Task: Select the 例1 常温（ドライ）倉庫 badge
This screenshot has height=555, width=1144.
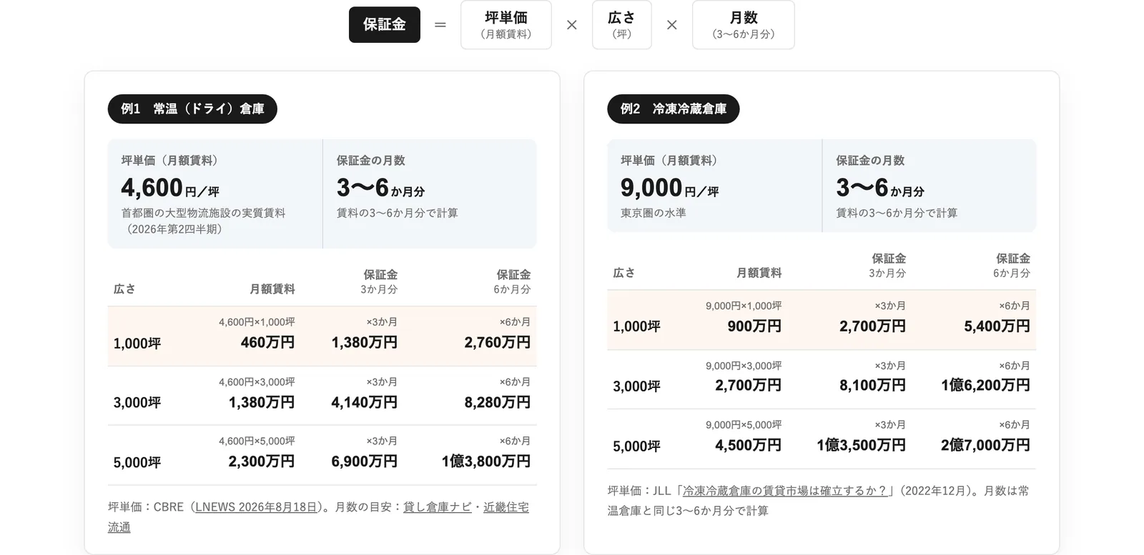Action: [192, 109]
